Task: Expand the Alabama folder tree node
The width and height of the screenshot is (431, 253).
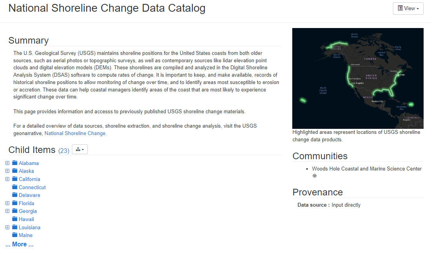Action: pos(7,163)
